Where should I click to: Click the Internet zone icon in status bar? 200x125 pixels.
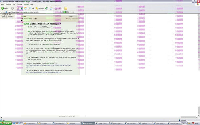179,120
